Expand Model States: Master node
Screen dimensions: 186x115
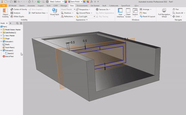(1, 30)
